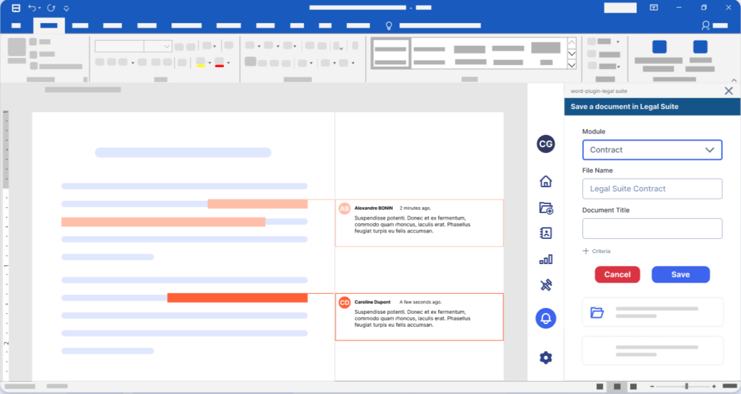Image resolution: width=741 pixels, height=394 pixels.
Task: Click the pin tool icon in sidebar
Action: [x=546, y=285]
